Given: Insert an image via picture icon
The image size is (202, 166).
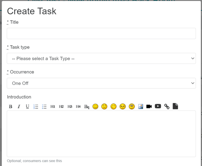Looking at the screenshot, I should tap(141, 107).
